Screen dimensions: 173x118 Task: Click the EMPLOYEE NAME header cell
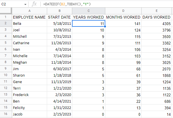29,17
